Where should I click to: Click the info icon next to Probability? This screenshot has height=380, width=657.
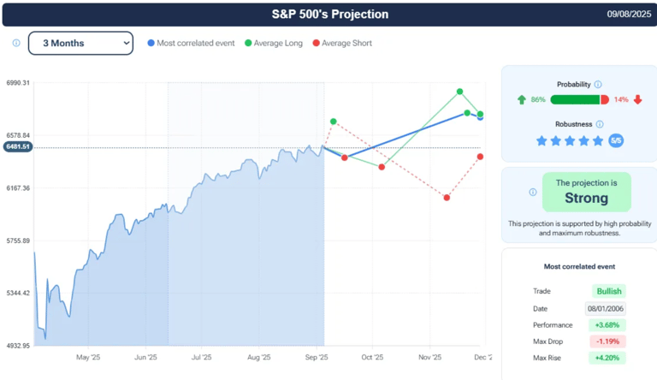(x=598, y=85)
